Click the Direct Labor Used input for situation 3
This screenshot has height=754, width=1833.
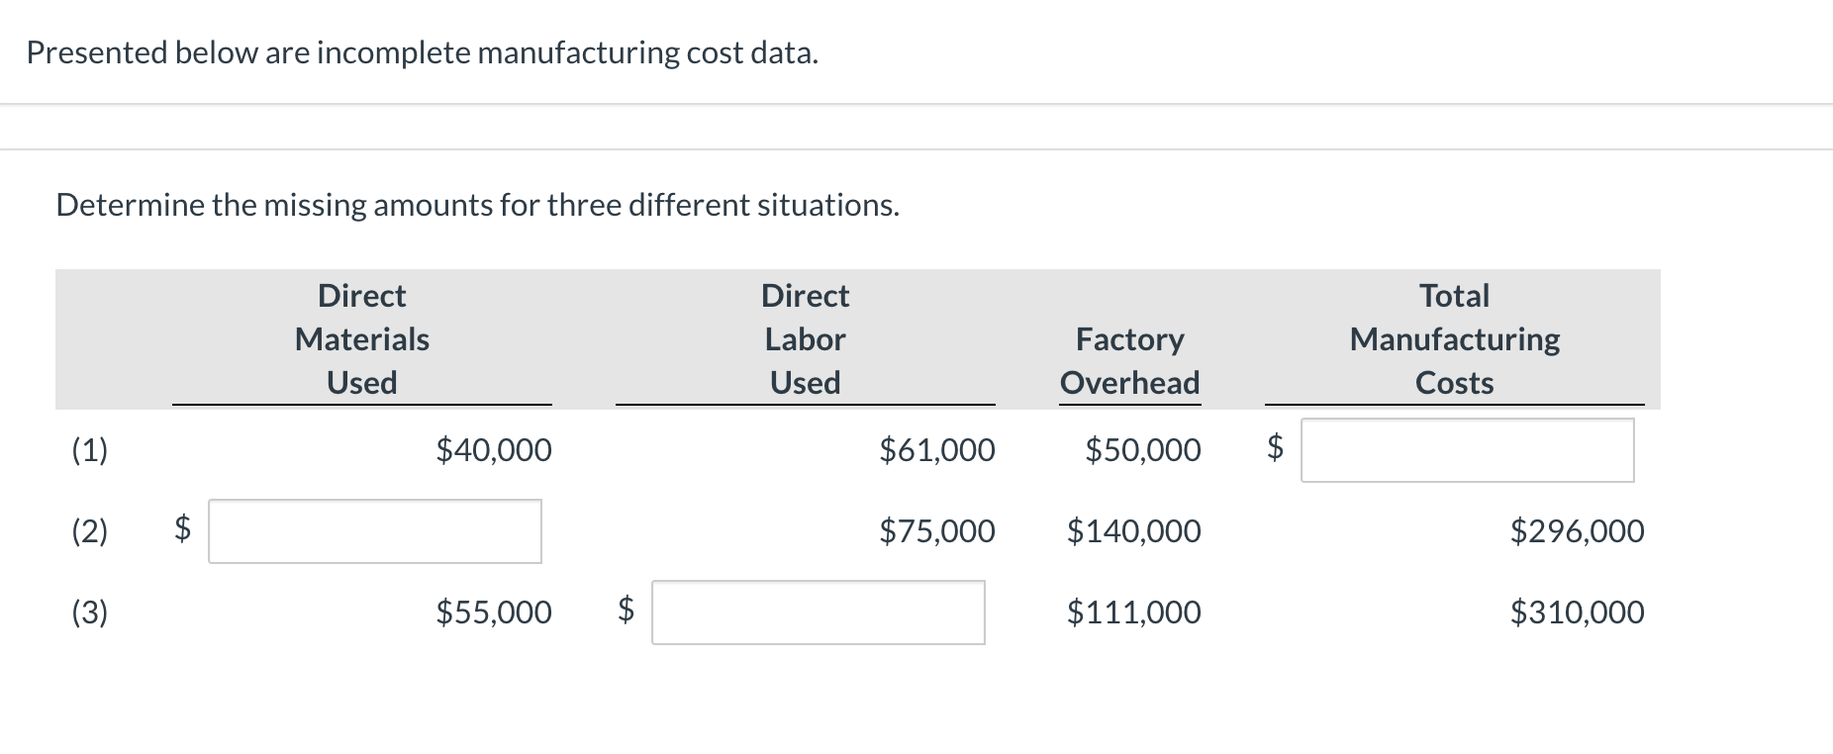coord(818,613)
